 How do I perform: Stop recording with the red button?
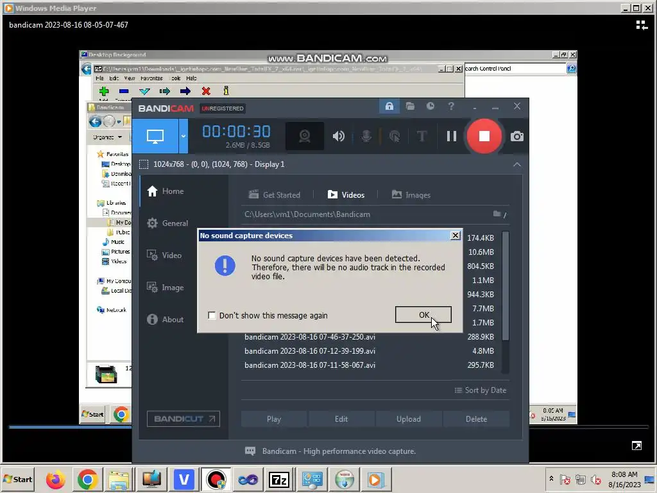point(484,136)
